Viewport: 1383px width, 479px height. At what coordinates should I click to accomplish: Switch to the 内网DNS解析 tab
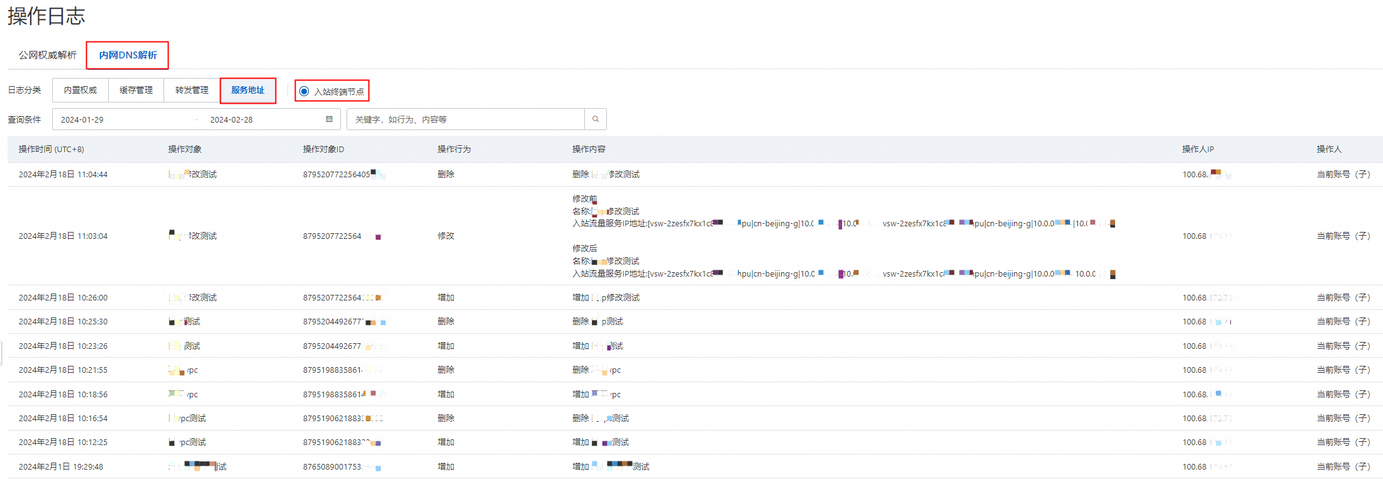point(128,55)
